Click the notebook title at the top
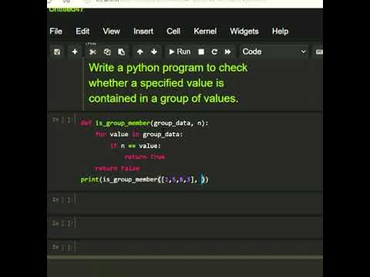The width and height of the screenshot is (370, 277). tap(66, 10)
